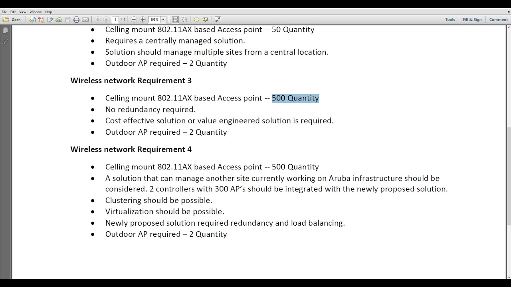Viewport: 511px width, 287px height.
Task: Click text 'No redundancy required.'
Action: pyautogui.click(x=151, y=110)
